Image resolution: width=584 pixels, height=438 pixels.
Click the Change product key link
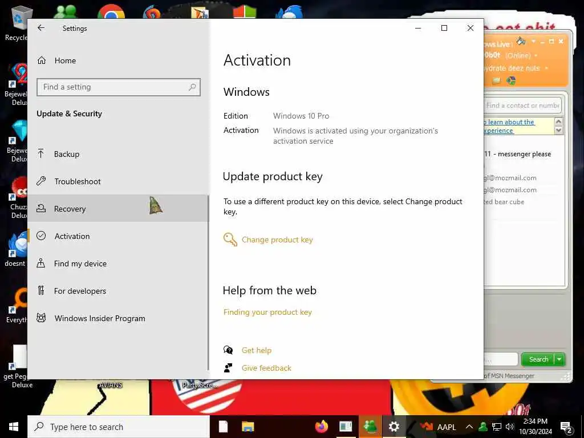tap(277, 240)
